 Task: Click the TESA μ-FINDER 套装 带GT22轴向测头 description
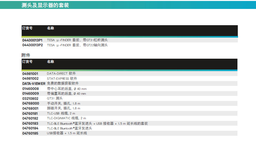coord(77,45)
